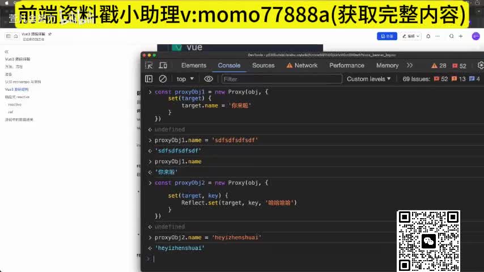Open the Vue3 源码详解 outline heading in the sidebar
This screenshot has width=484, height=272.
tap(18, 59)
